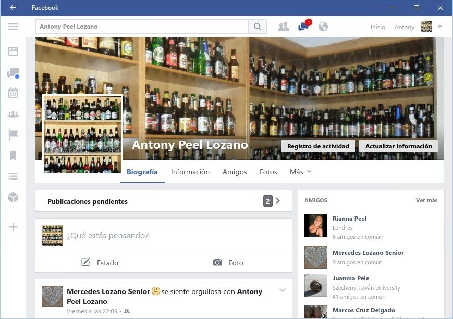Viewport: 453px width, 319px height.
Task: Open Events calendar icon in sidebar
Action: point(13,93)
